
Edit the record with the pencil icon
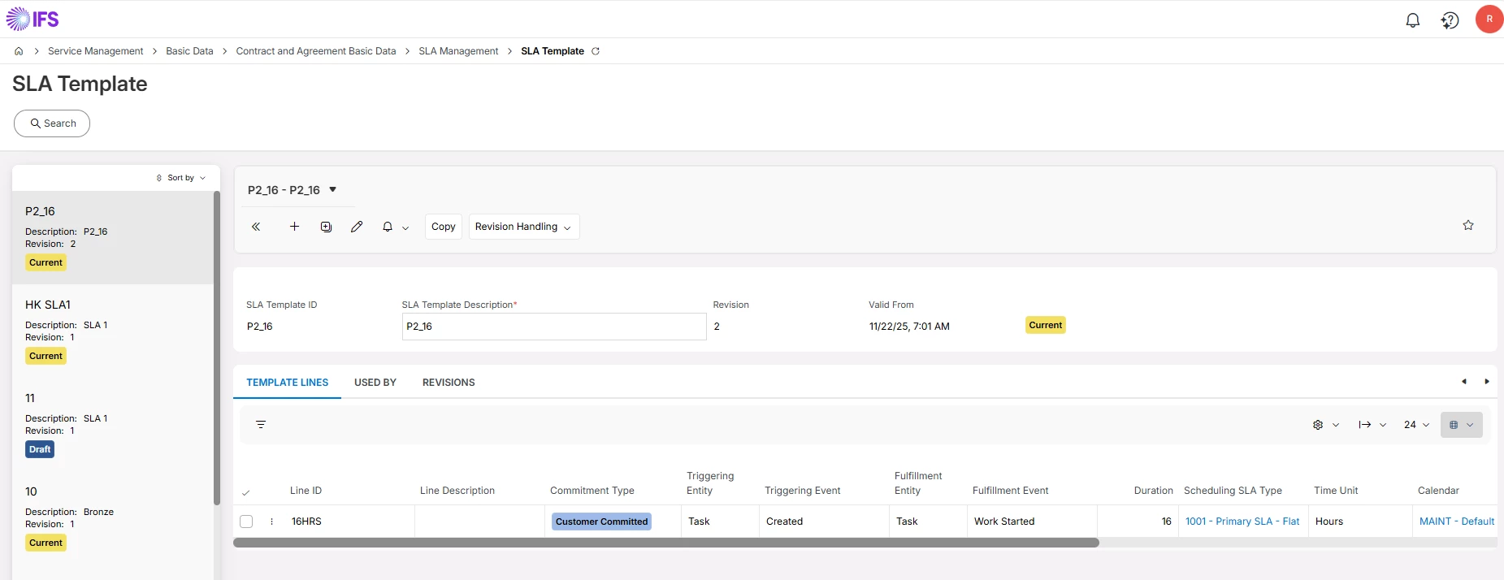point(357,227)
